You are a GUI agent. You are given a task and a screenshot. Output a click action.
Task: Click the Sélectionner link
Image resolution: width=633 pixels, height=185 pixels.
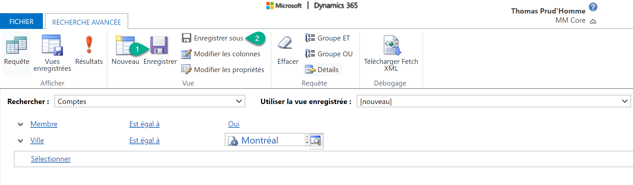[51, 159]
